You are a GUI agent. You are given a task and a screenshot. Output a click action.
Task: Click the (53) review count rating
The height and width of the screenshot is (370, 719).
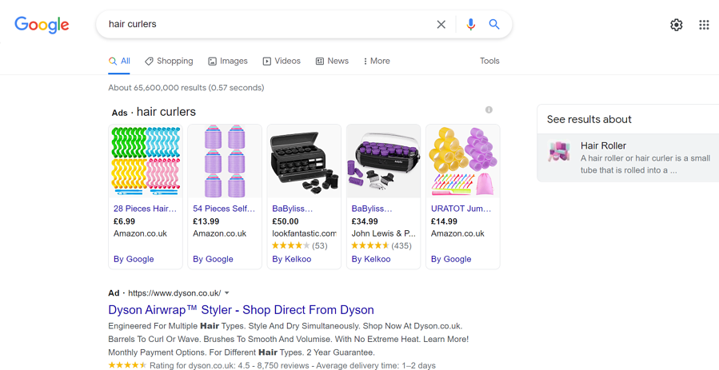click(x=320, y=246)
